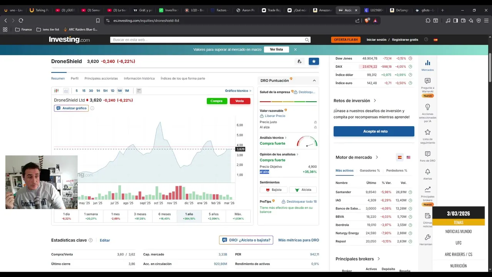Open Pregunte a WarrenAI sidebar icon
The image size is (492, 277).
pos(427,87)
